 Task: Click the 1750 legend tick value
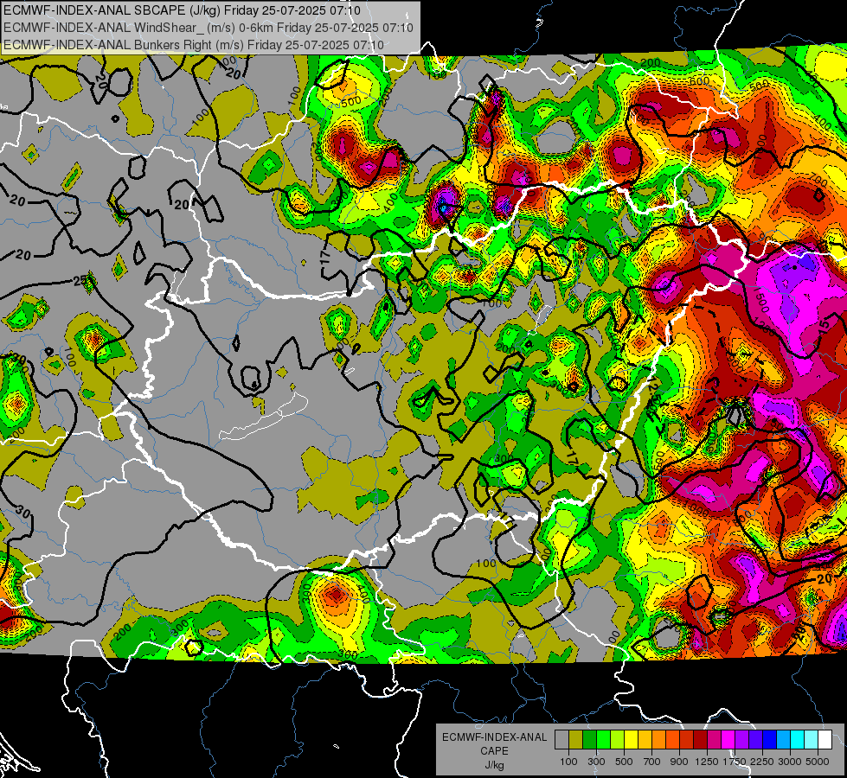[735, 762]
